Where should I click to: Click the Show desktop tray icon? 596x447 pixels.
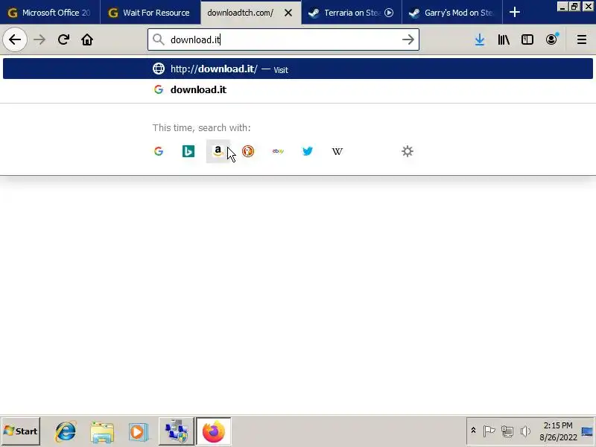tap(587, 431)
